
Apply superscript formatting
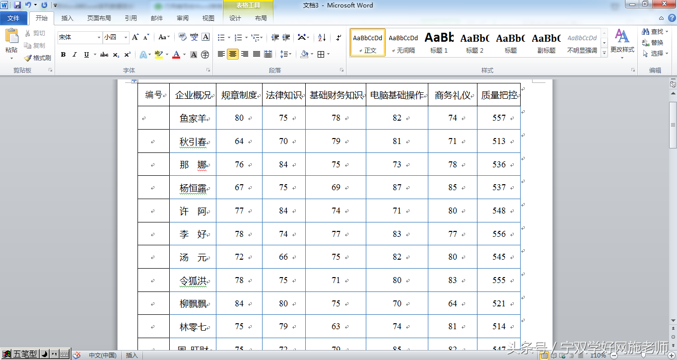pyautogui.click(x=128, y=55)
